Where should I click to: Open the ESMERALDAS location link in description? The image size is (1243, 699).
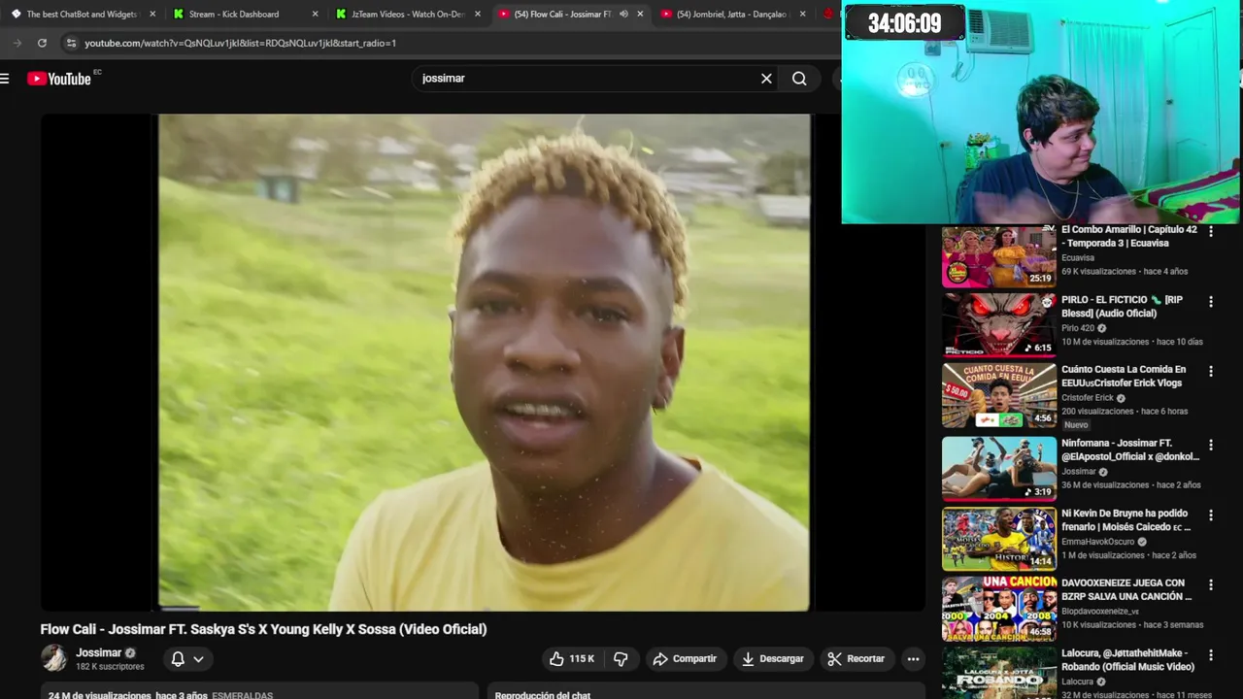(243, 695)
